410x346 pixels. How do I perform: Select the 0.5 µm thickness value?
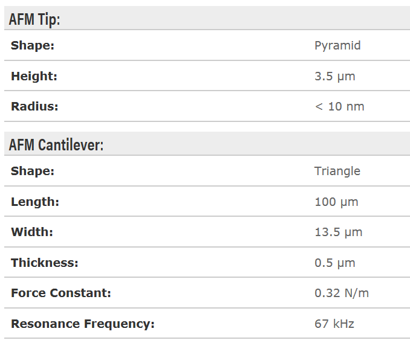tap(335, 263)
